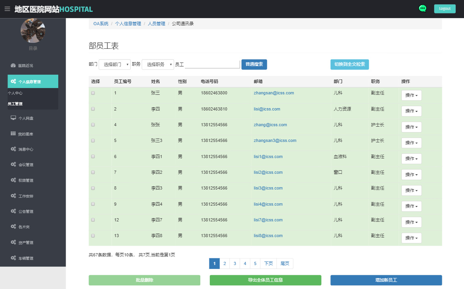Open the zhangsan@icss.com email link
The width and height of the screenshot is (464, 289).
[274, 93]
